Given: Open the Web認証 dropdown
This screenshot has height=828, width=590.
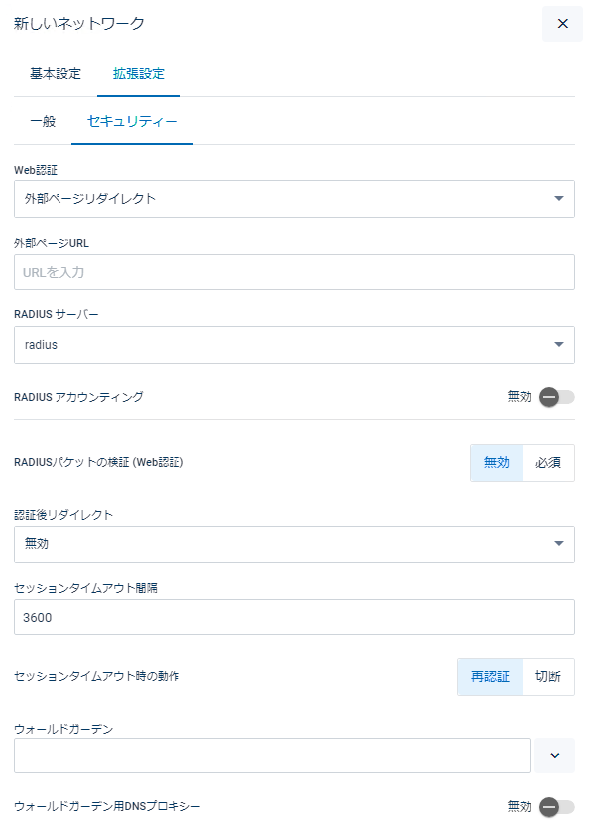Looking at the screenshot, I should click(295, 199).
